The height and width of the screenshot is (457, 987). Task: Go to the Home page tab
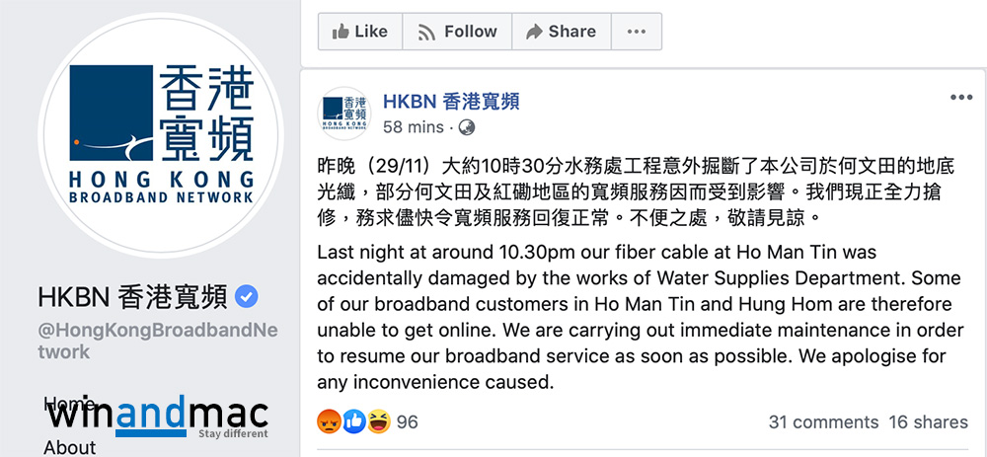69,404
